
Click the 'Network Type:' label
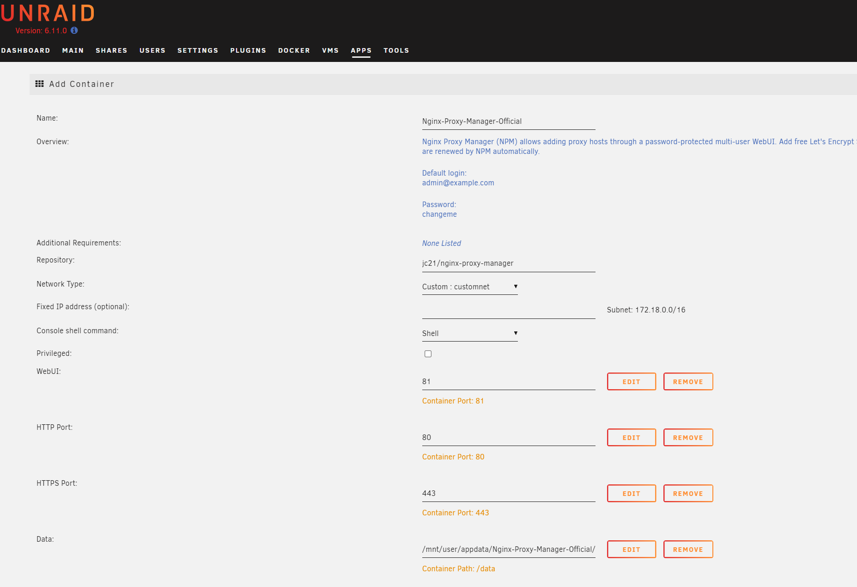pos(61,284)
